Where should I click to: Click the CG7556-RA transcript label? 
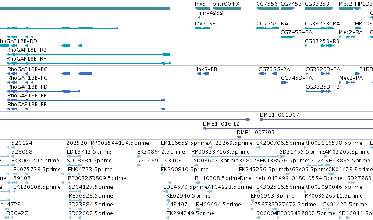pyautogui.click(x=272, y=24)
